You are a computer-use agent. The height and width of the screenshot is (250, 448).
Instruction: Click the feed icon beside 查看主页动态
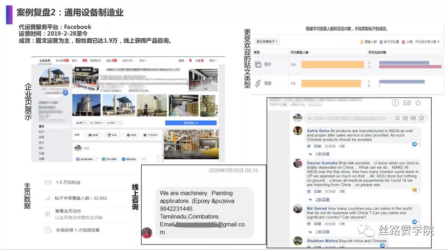point(48,214)
